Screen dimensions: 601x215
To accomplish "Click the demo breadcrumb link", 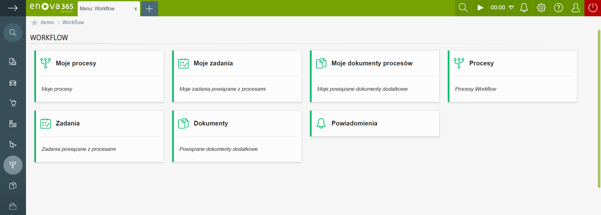I will pos(47,23).
